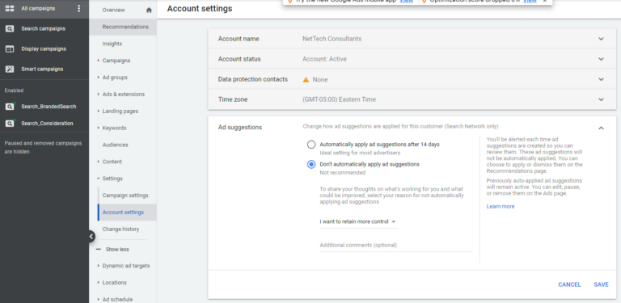Viewport: 621px width, 303px height.
Task: Go to Change history page
Action: click(120, 229)
